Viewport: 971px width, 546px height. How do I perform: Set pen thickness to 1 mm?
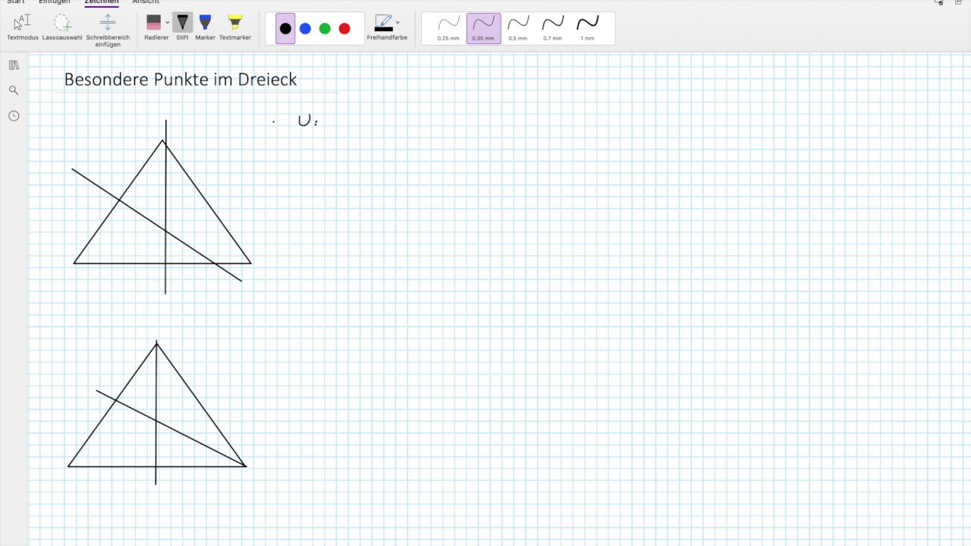click(x=587, y=29)
